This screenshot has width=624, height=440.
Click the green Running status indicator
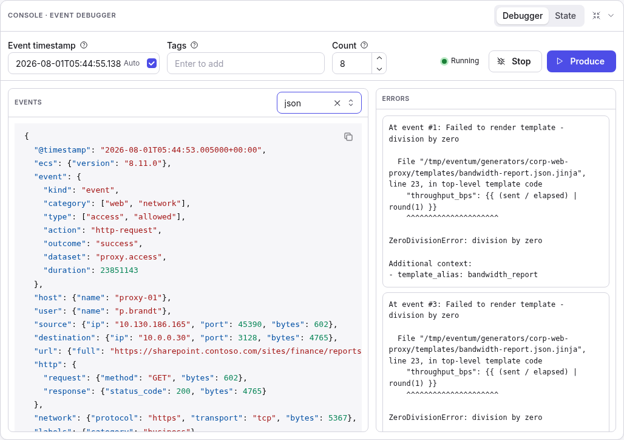[x=444, y=61]
